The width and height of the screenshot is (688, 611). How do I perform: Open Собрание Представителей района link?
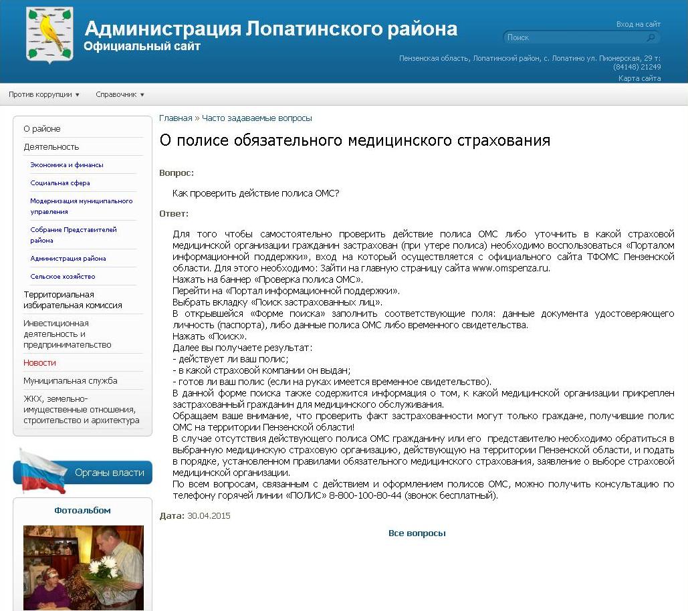pyautogui.click(x=74, y=235)
